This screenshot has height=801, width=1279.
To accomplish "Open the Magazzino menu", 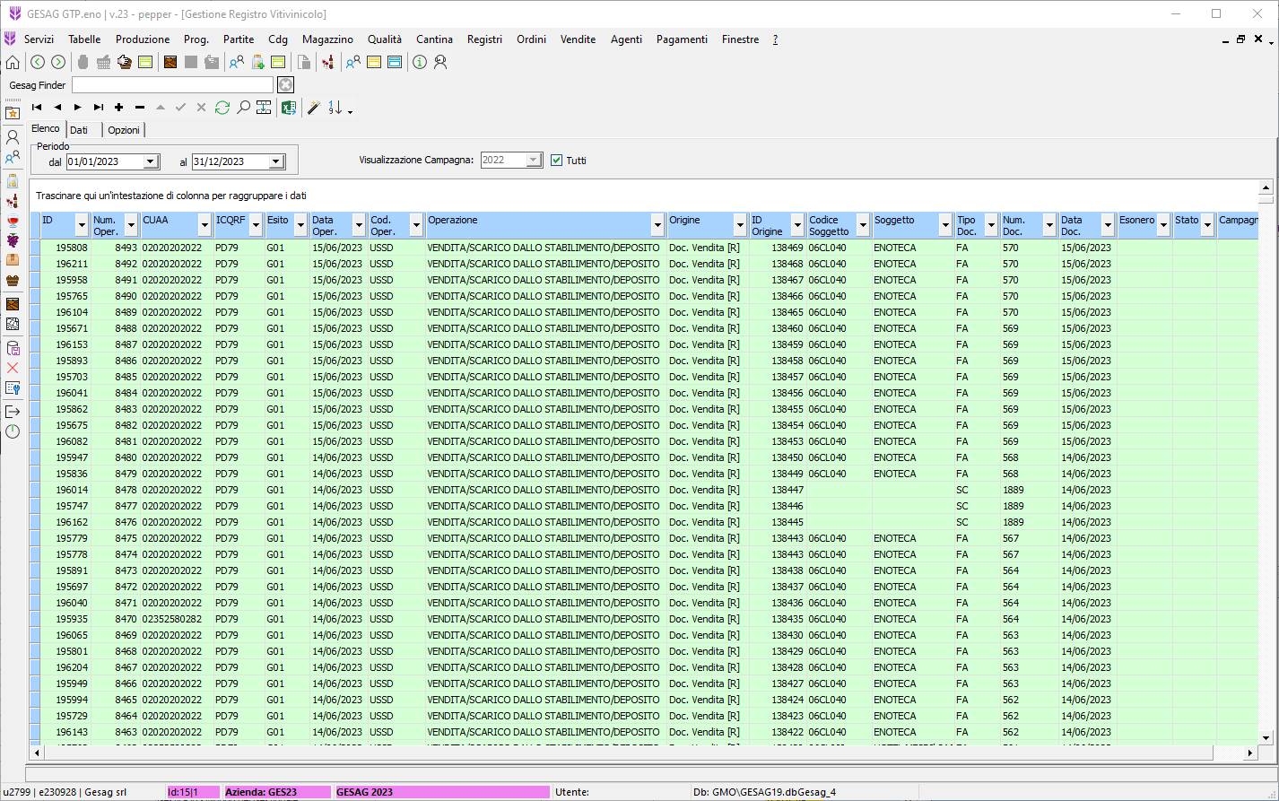I will pyautogui.click(x=327, y=39).
